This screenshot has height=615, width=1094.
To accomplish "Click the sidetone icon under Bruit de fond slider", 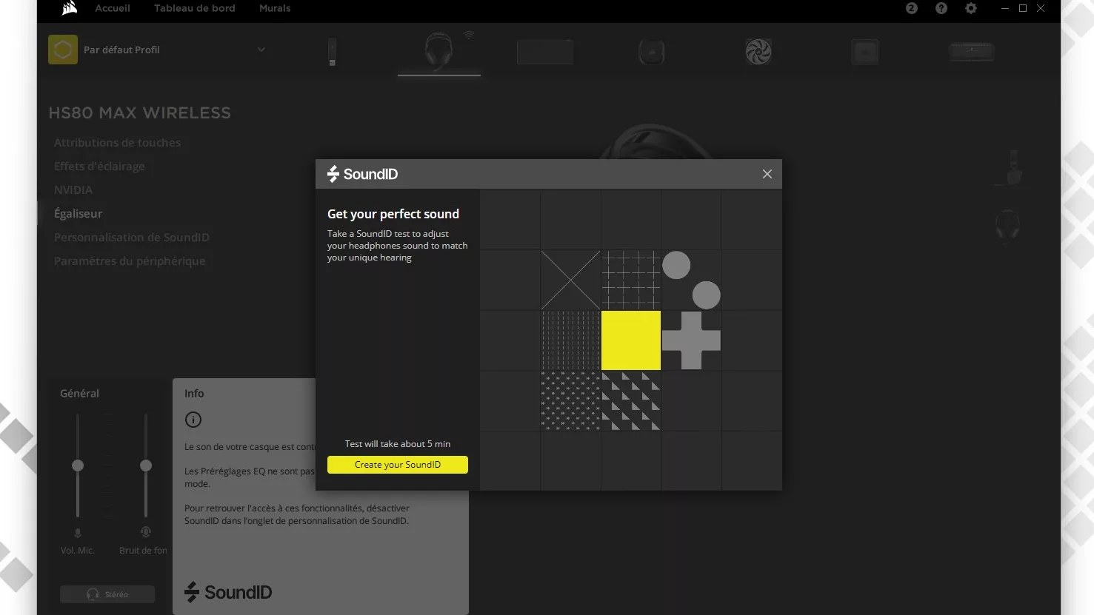I will click(146, 532).
